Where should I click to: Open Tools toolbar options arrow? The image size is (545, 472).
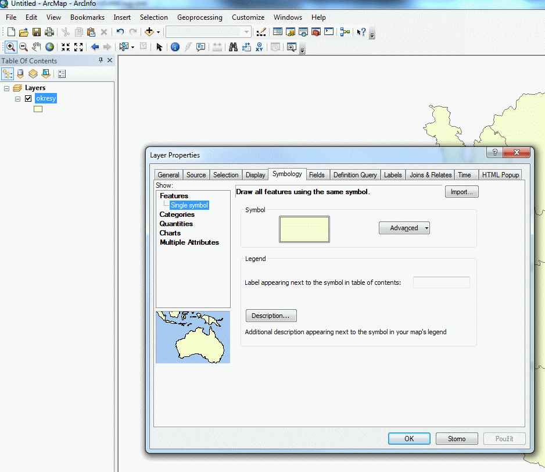pyautogui.click(x=302, y=49)
